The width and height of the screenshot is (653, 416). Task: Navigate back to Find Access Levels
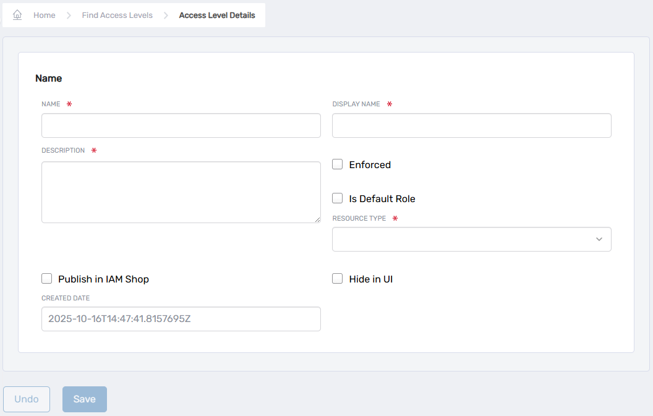pyautogui.click(x=117, y=15)
